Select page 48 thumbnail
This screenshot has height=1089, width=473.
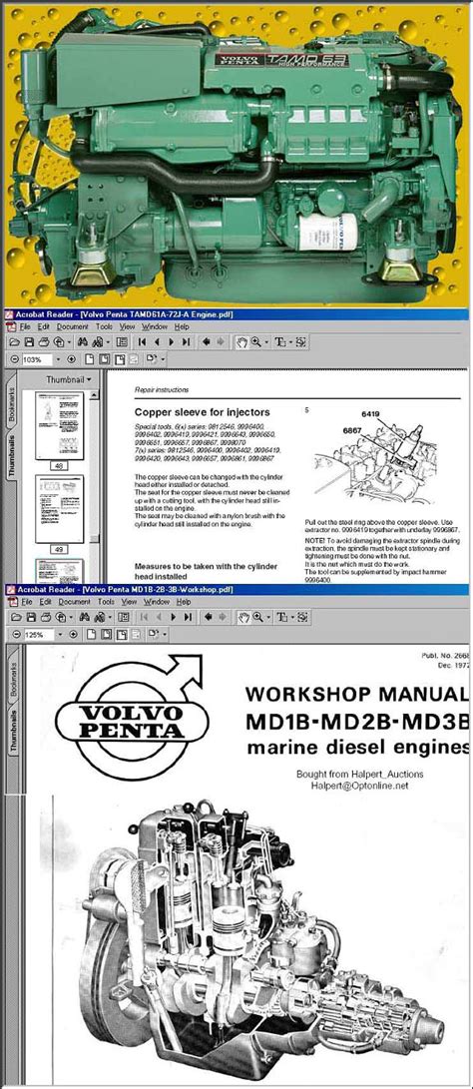[x=59, y=426]
